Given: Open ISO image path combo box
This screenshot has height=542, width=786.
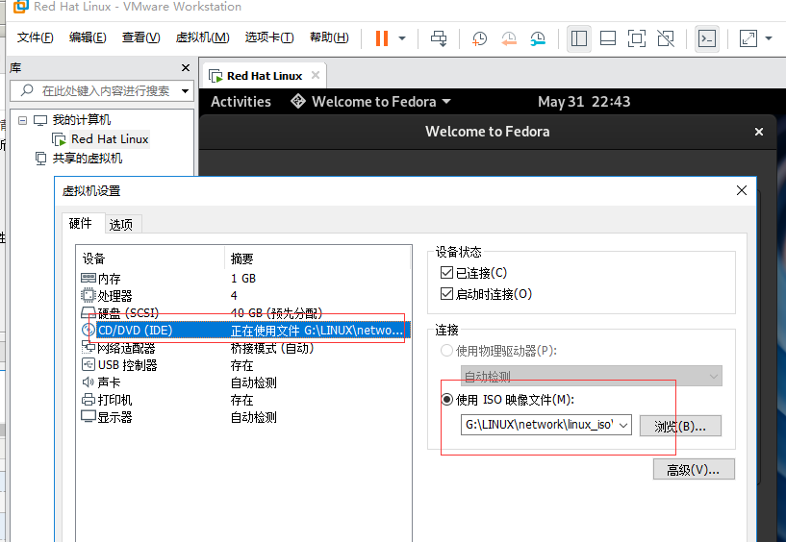Looking at the screenshot, I should tap(545, 425).
